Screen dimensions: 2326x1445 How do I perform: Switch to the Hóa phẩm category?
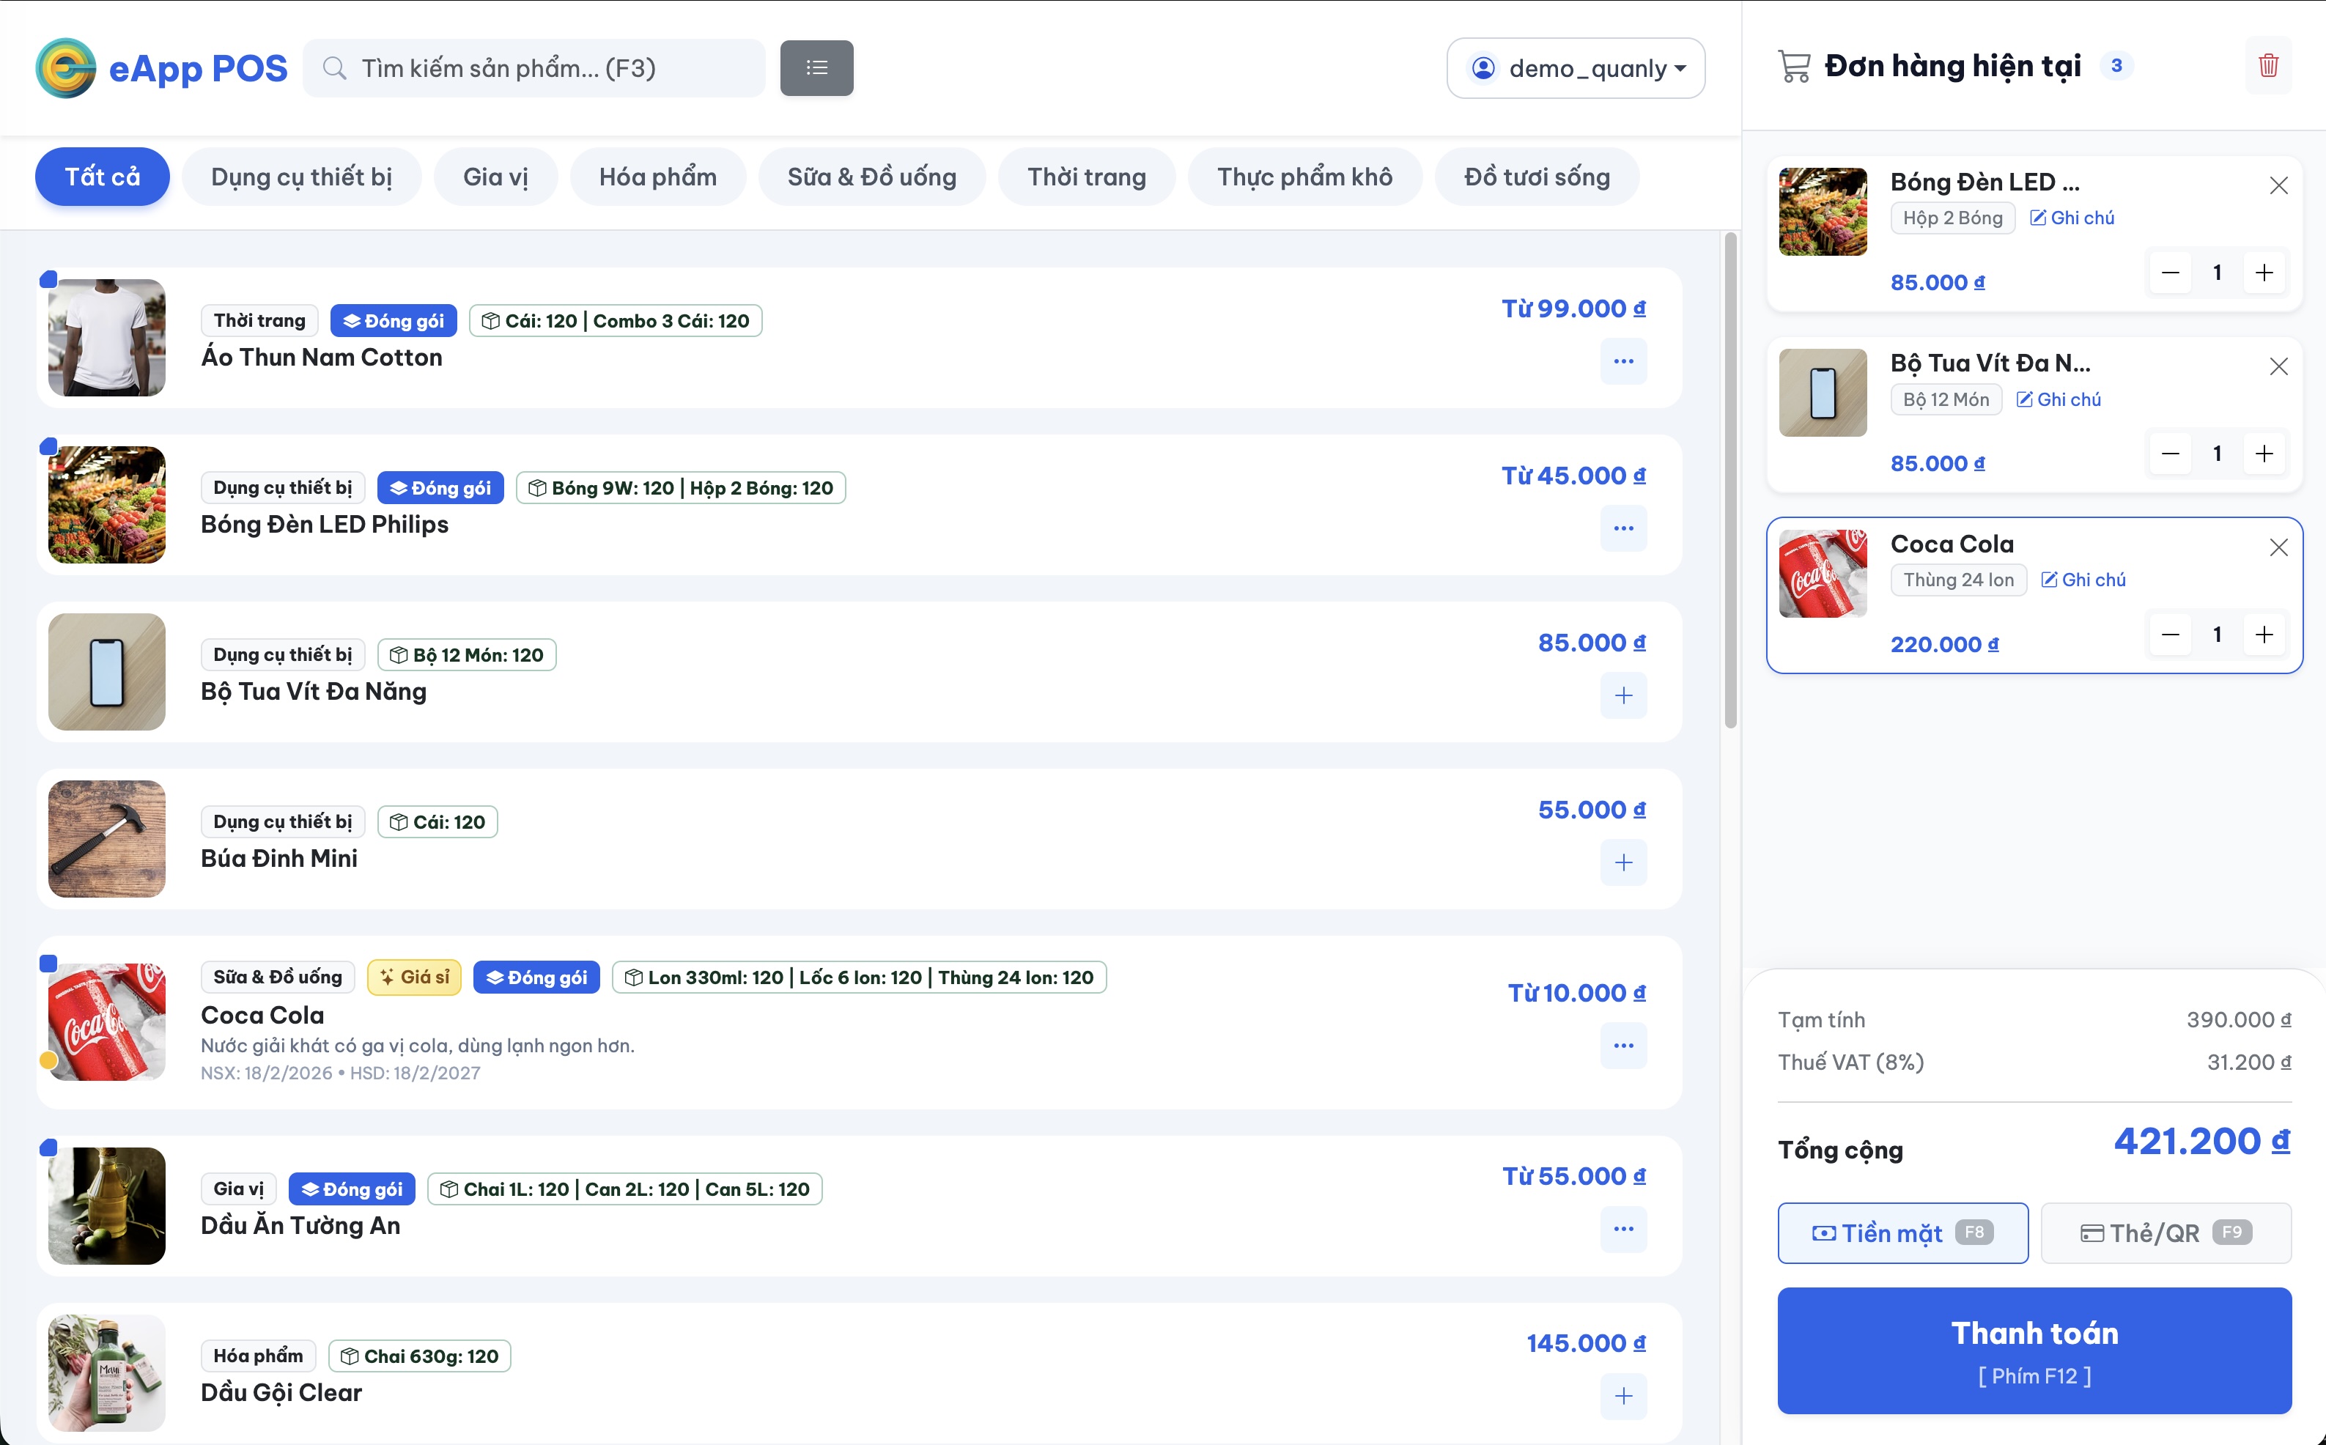pyautogui.click(x=657, y=177)
